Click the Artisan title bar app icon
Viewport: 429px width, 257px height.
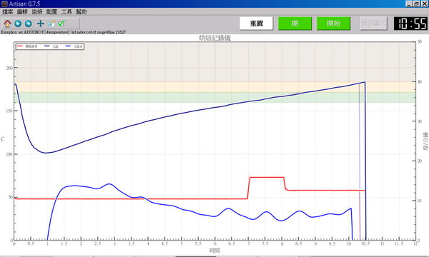point(4,4)
